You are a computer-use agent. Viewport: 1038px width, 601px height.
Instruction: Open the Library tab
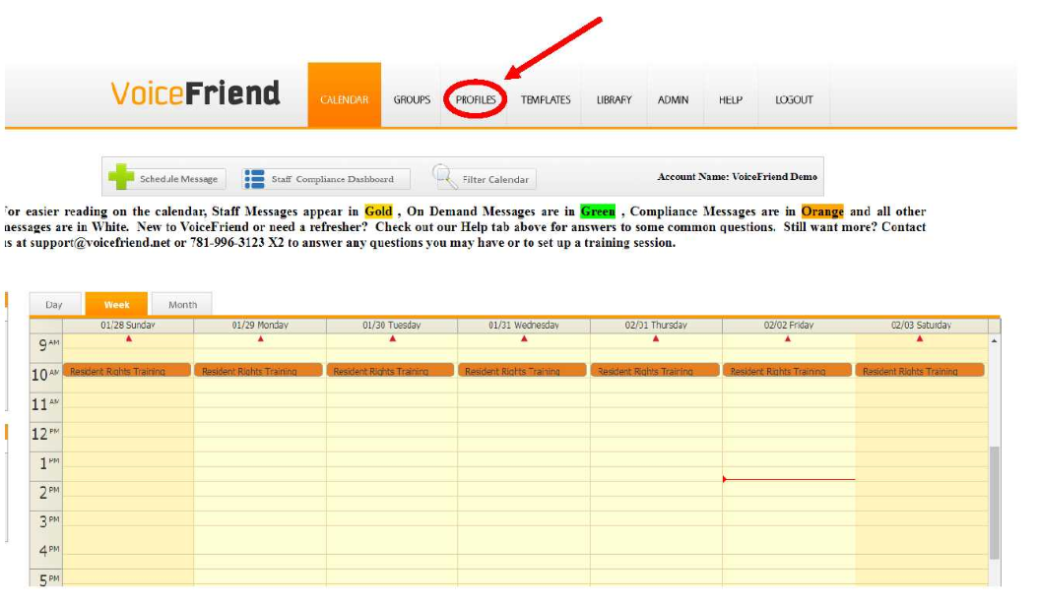pos(614,99)
